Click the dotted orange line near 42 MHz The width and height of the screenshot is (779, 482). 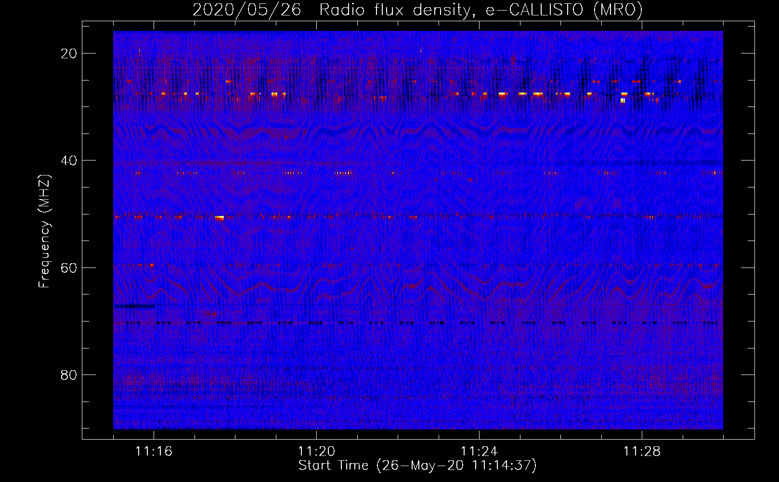[x=343, y=173]
